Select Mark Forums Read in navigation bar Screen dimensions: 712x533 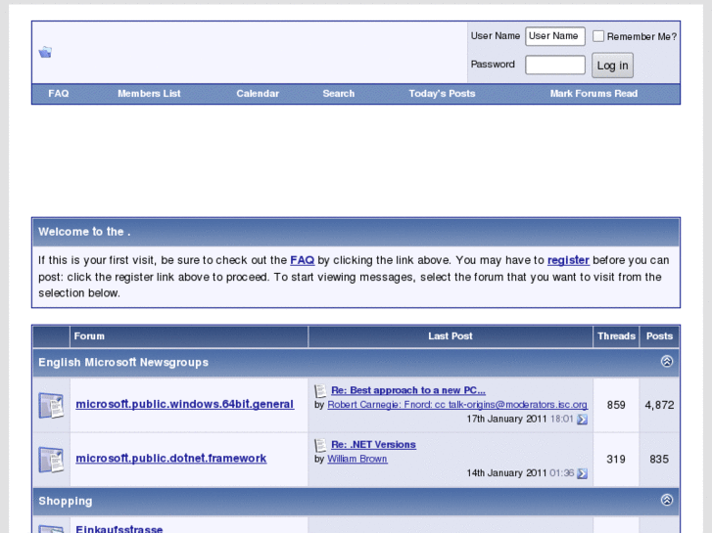593,94
